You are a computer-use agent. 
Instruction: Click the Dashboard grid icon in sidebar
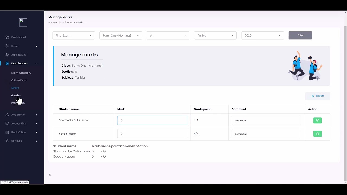tap(7, 37)
